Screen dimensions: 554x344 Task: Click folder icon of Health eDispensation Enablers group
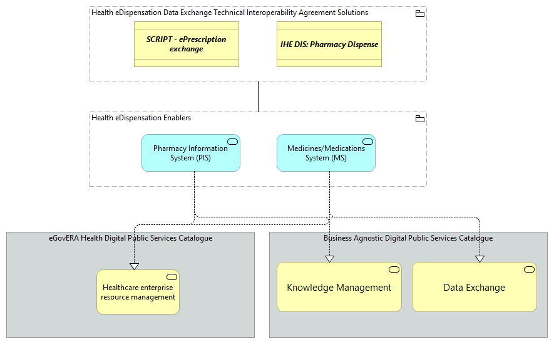pyautogui.click(x=420, y=119)
